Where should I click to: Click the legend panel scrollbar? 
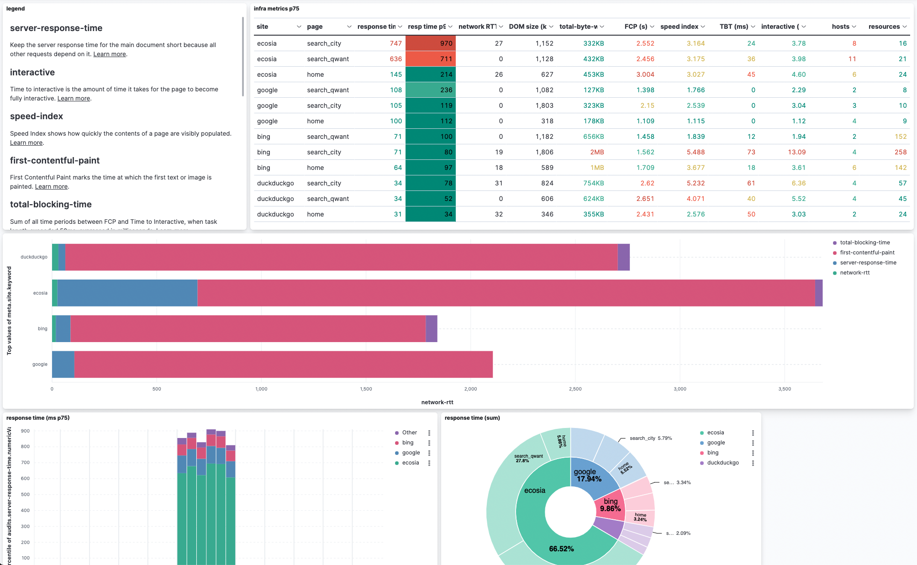243,57
